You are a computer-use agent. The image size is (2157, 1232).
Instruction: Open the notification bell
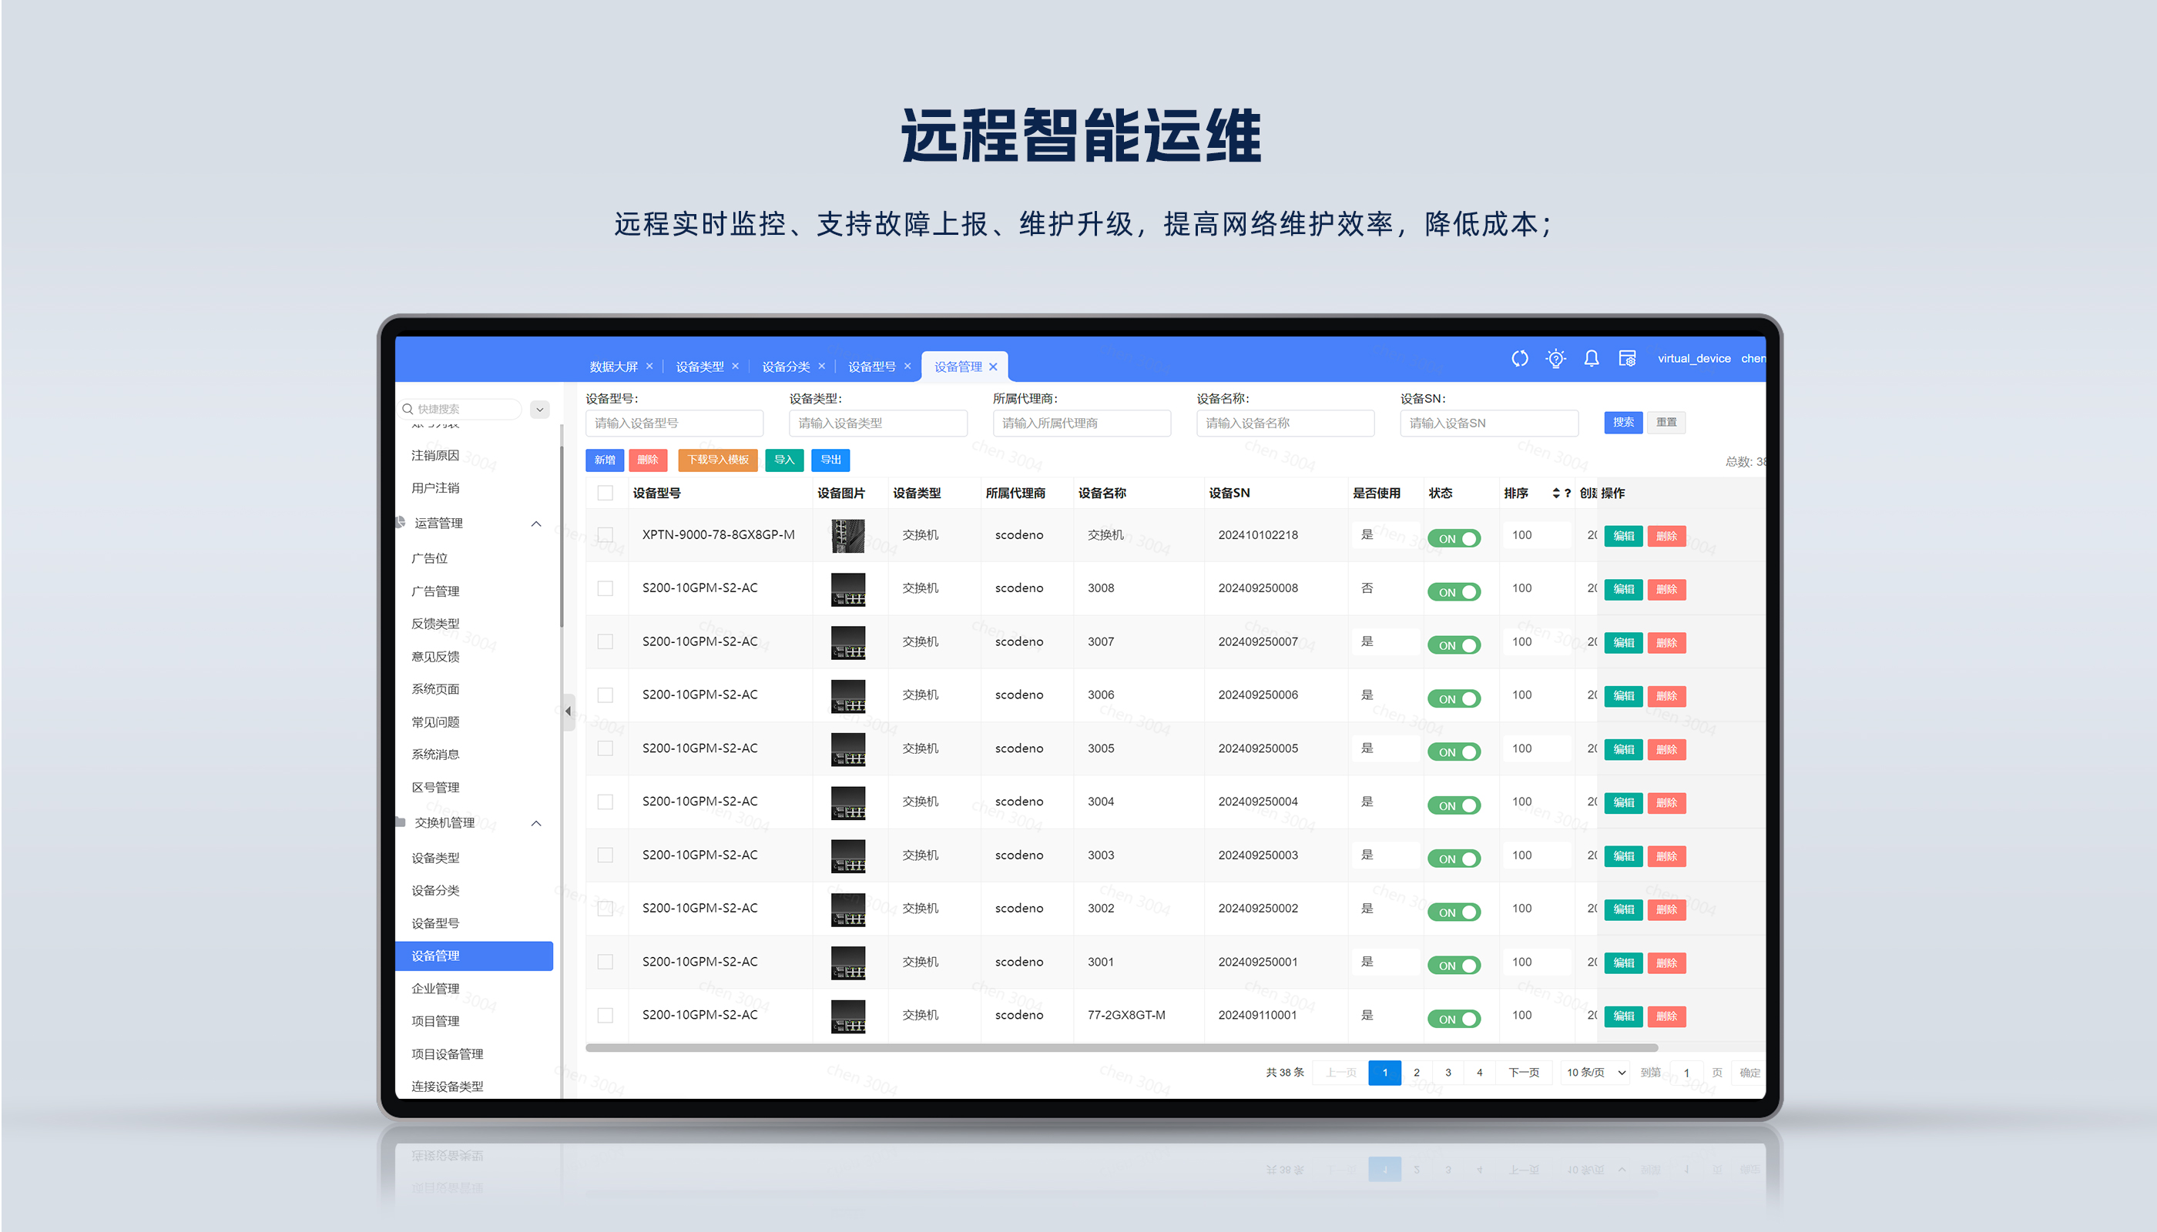tap(1592, 359)
